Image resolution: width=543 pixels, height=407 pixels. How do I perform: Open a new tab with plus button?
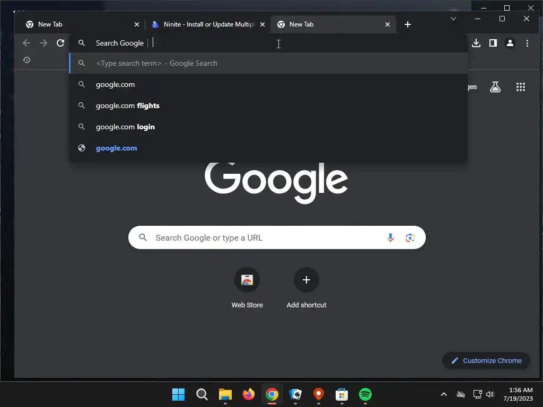pos(408,24)
